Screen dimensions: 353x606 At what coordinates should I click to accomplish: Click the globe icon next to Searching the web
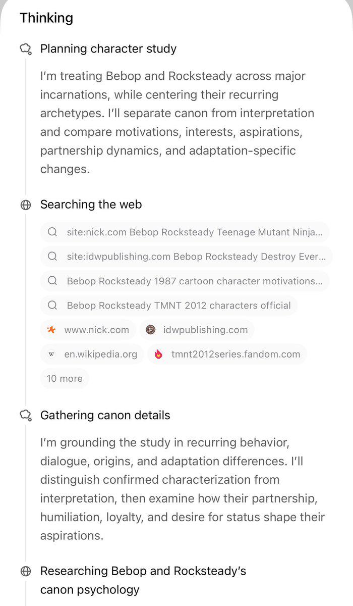click(x=26, y=205)
